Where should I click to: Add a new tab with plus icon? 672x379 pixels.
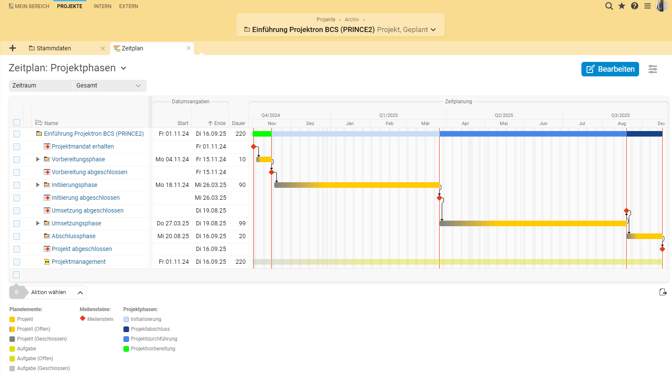coord(12,48)
